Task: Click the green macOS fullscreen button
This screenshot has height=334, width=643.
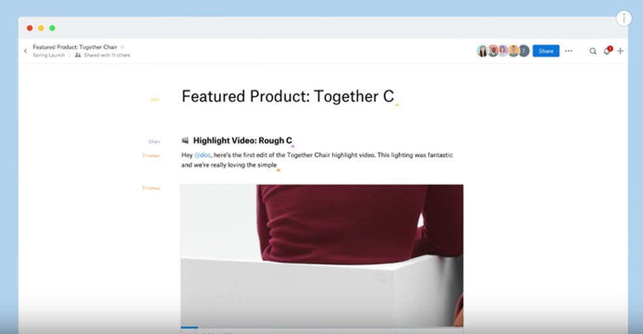Action: (x=52, y=28)
